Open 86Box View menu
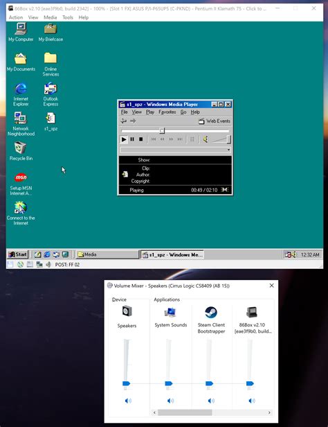This screenshot has height=427, width=328. tap(33, 17)
